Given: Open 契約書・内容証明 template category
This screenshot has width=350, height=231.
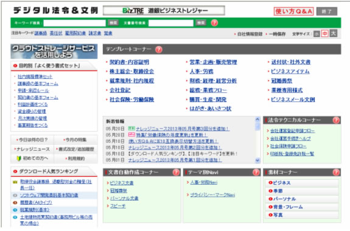Looking at the screenshot, I should click(129, 62).
